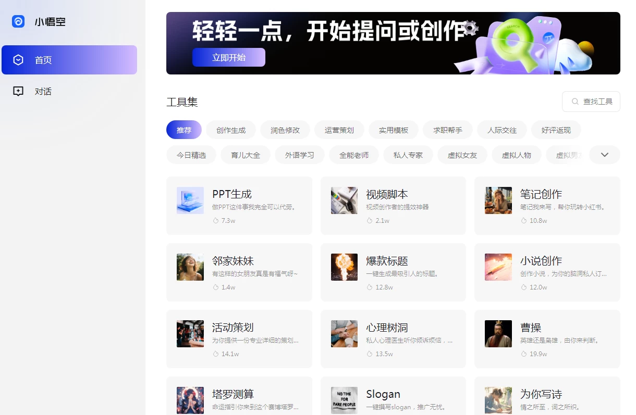The height and width of the screenshot is (415, 636).
Task: Click the 查找工具 search field
Action: point(591,102)
